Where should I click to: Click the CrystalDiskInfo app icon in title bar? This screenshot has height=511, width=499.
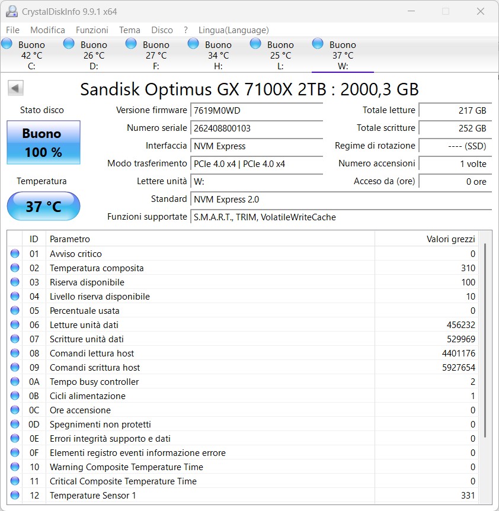[x=12, y=11]
